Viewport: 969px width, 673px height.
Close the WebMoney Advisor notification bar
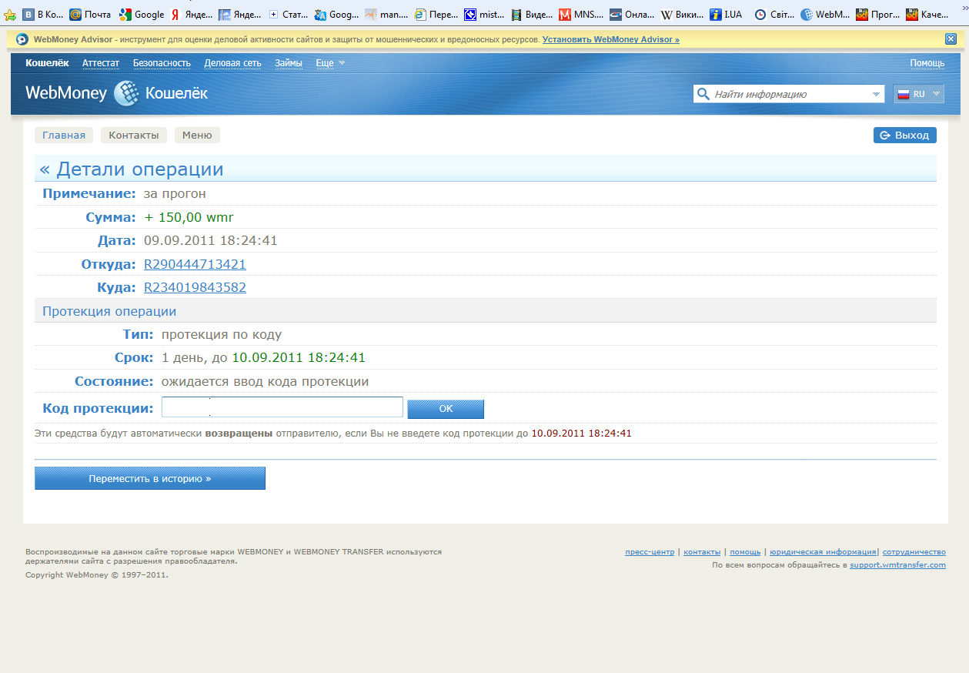pyautogui.click(x=951, y=39)
